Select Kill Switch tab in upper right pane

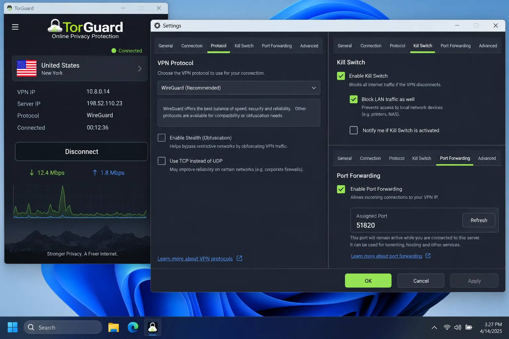[423, 46]
